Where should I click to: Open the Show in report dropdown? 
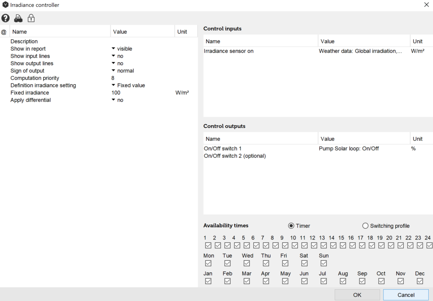coord(113,49)
